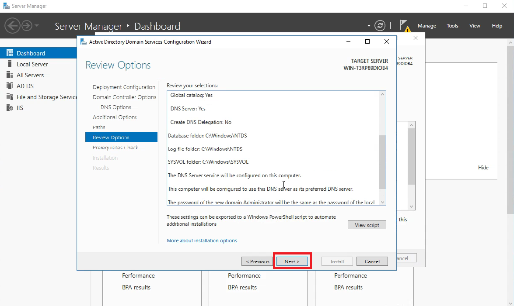Click the back navigation arrow
The height and width of the screenshot is (306, 514).
pyautogui.click(x=12, y=25)
